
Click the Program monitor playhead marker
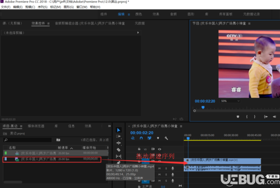203,107
